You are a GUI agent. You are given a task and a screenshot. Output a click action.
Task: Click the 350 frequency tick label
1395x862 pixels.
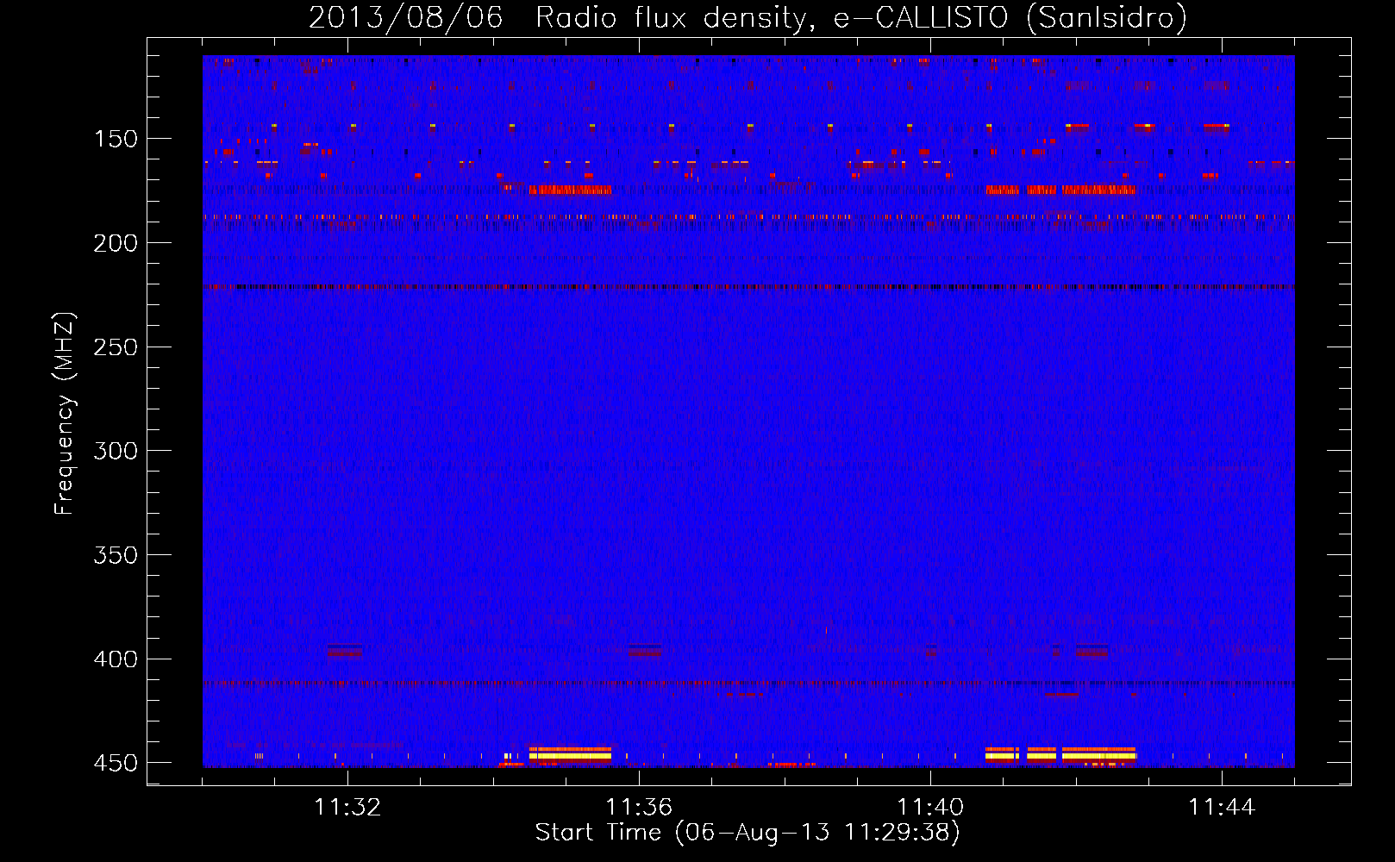[116, 555]
